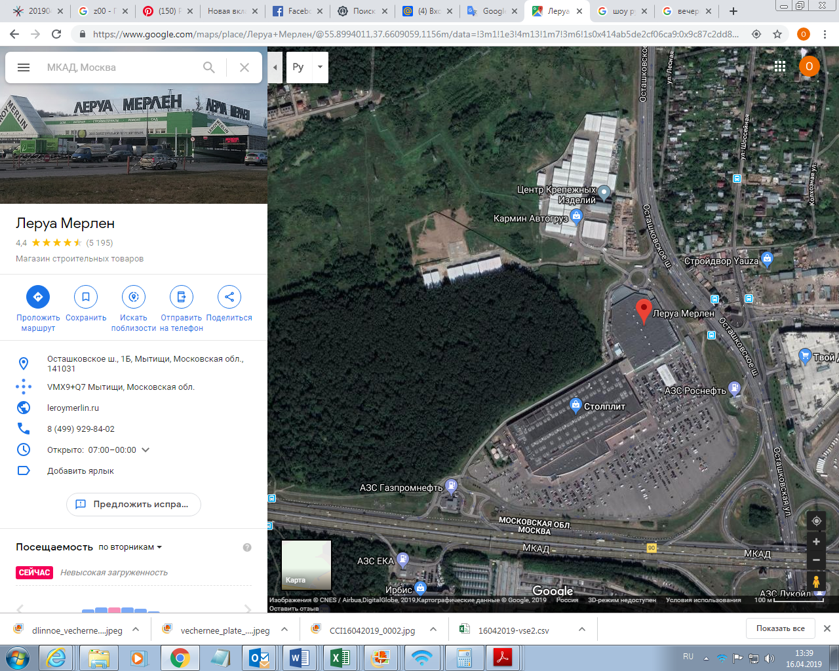
Task: Switch to Карта map view thumbnail
Action: pos(306,564)
